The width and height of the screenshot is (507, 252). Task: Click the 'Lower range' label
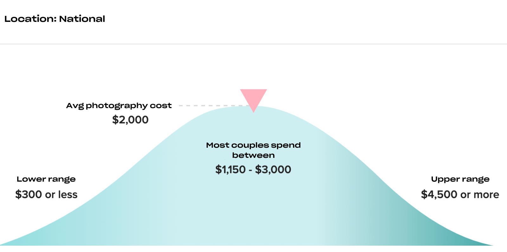tap(46, 179)
